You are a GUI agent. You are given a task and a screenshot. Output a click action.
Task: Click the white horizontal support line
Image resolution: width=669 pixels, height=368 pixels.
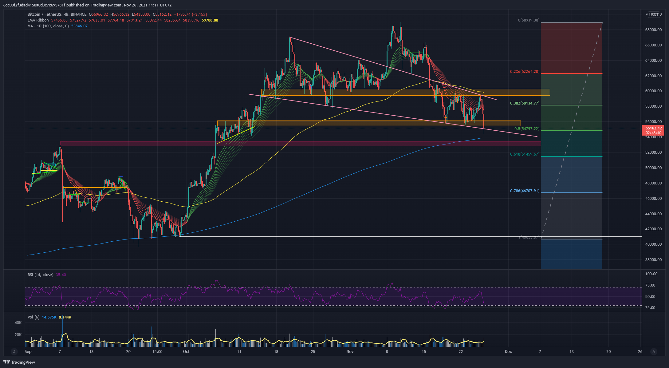(x=411, y=237)
